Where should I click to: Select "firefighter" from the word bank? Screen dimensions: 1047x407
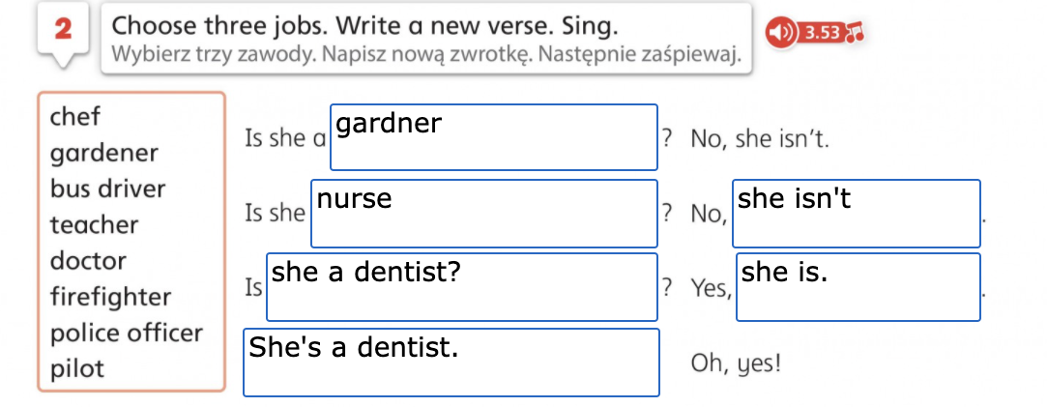(x=110, y=297)
